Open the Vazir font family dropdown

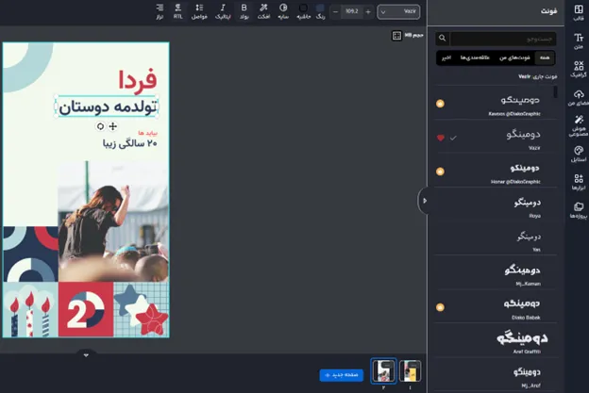click(x=398, y=11)
